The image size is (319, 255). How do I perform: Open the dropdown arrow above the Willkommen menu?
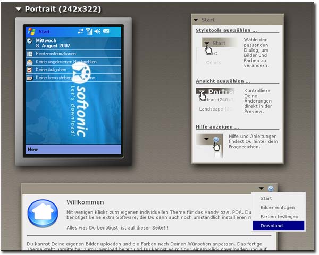pos(261,188)
